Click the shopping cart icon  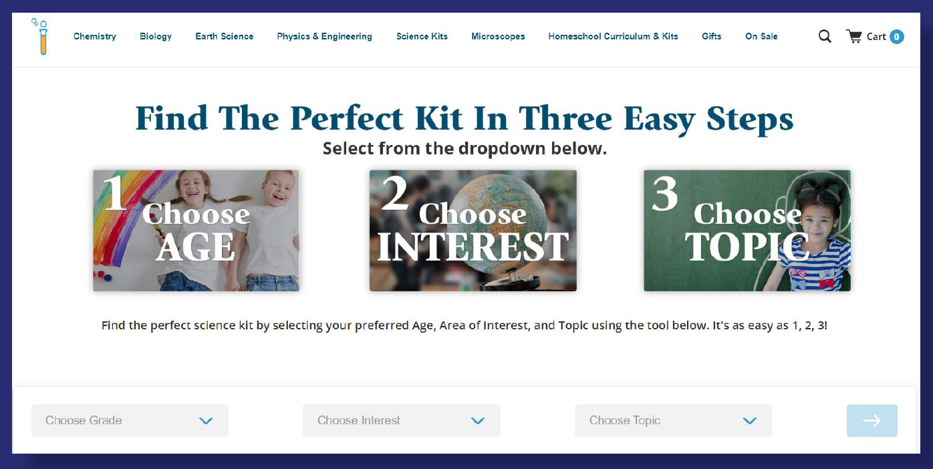click(853, 36)
